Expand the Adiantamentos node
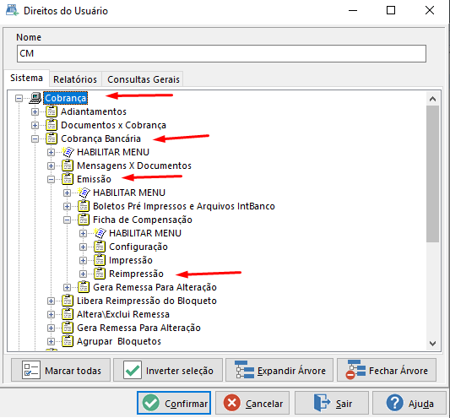 [x=35, y=111]
